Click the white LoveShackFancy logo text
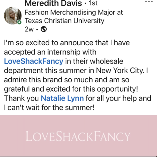Screen dimensions: 157x157 [78, 136]
